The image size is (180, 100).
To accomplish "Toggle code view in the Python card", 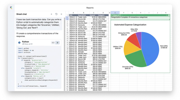I will pyautogui.click(x=53, y=43).
